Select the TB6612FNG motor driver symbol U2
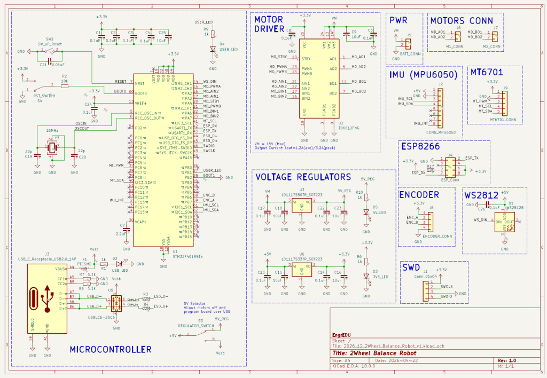The image size is (547, 378). [319, 78]
